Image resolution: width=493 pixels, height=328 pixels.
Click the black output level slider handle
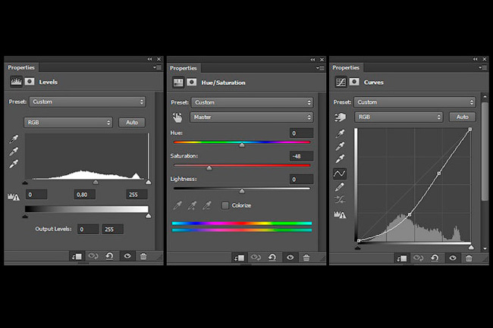click(x=26, y=216)
